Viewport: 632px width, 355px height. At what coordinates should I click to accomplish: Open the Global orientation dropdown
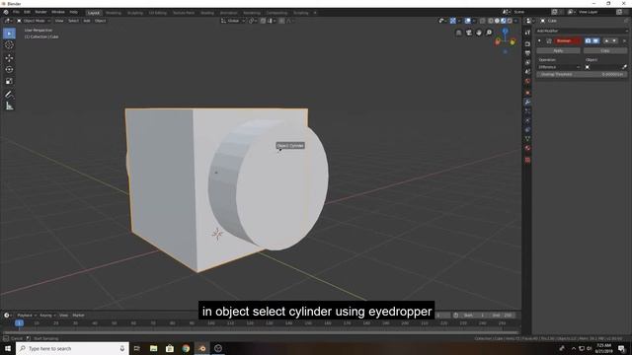233,21
